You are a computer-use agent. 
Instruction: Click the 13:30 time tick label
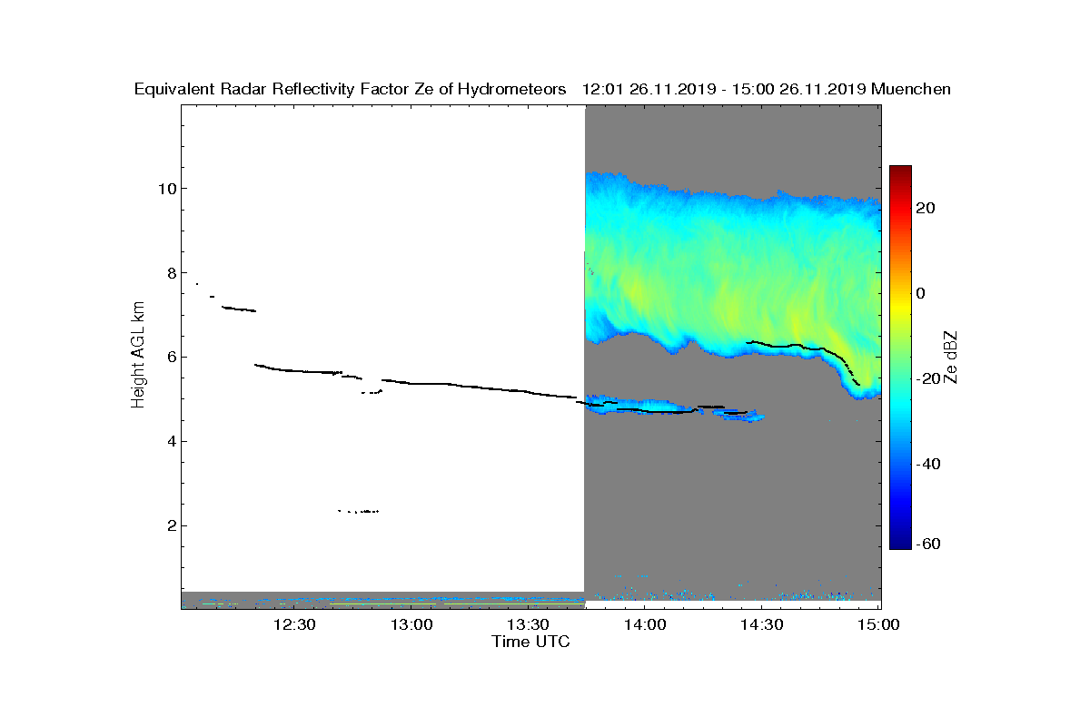529,624
